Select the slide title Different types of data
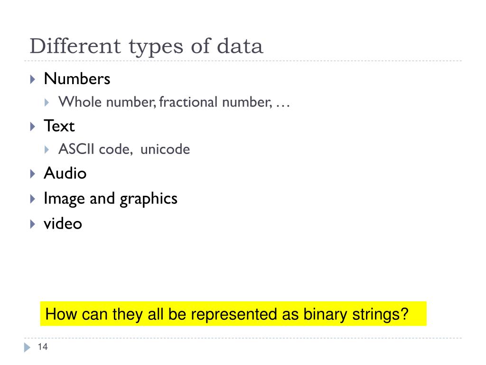 pos(146,46)
